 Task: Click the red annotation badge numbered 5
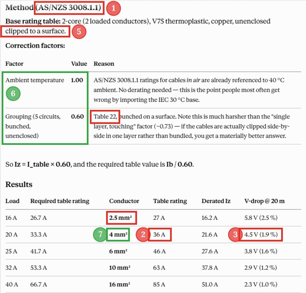click(x=79, y=32)
